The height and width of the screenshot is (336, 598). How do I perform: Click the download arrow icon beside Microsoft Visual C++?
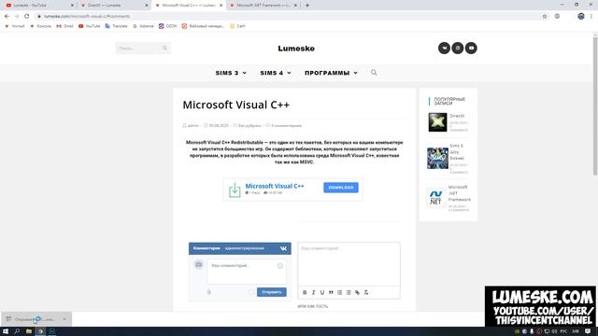point(235,189)
